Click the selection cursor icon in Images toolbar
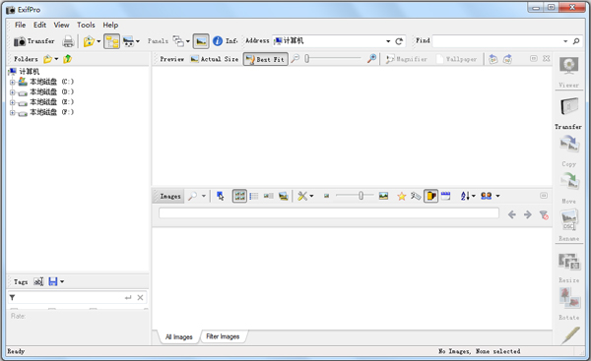This screenshot has width=591, height=361. [x=220, y=196]
